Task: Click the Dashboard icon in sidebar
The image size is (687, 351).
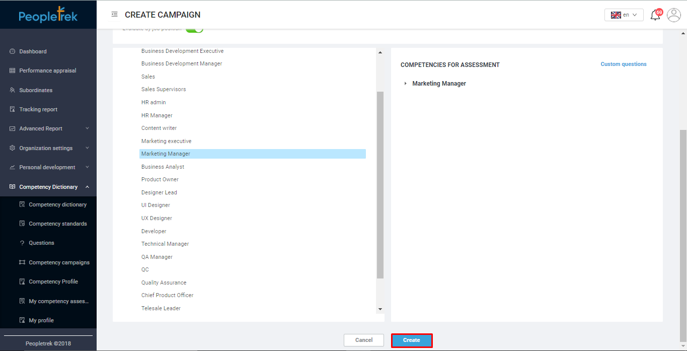Action: point(13,51)
